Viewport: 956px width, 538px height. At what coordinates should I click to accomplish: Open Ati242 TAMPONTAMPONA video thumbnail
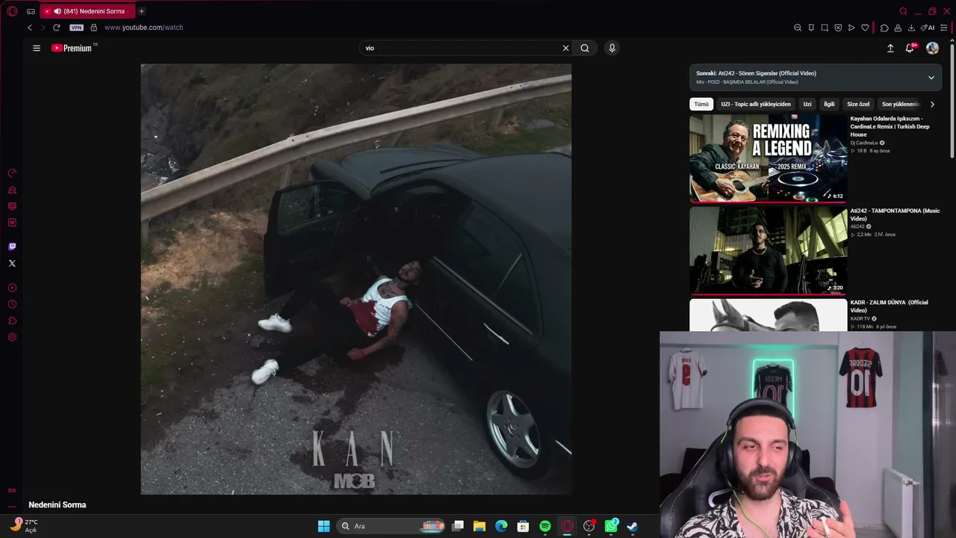tap(769, 251)
